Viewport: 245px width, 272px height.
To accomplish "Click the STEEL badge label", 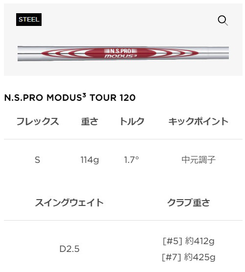I will tap(29, 20).
